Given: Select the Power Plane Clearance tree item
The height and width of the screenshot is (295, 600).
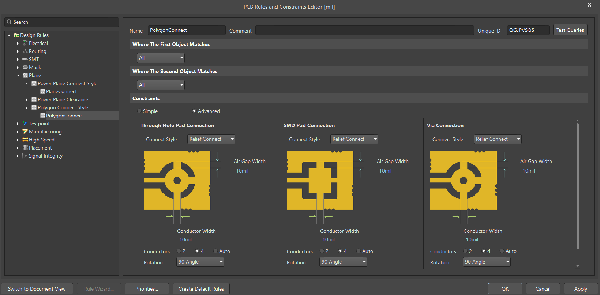Looking at the screenshot, I should click(x=63, y=99).
